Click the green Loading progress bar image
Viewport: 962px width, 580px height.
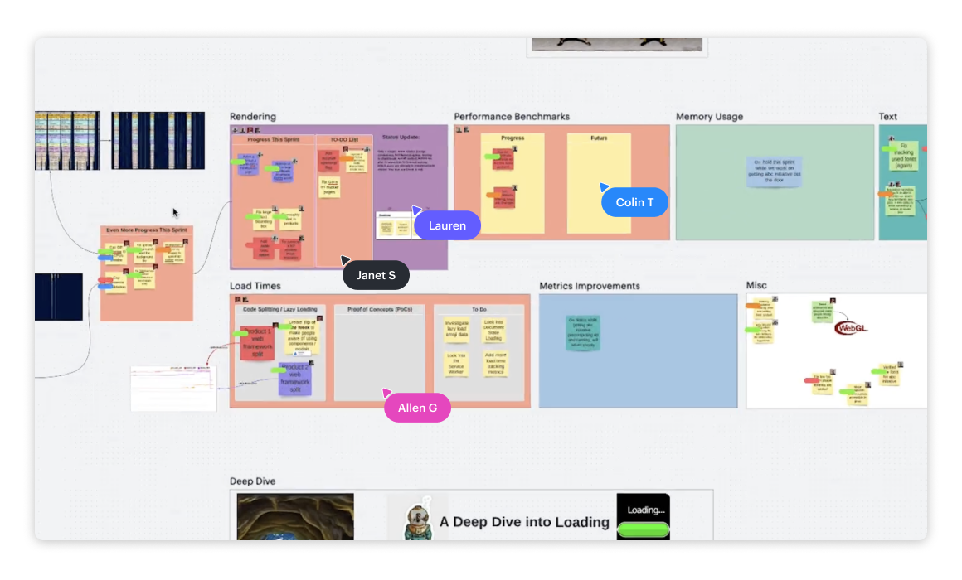(644, 529)
